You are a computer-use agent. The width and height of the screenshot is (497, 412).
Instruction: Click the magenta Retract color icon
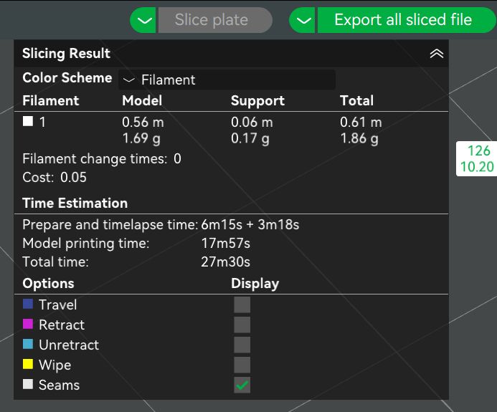(28, 325)
